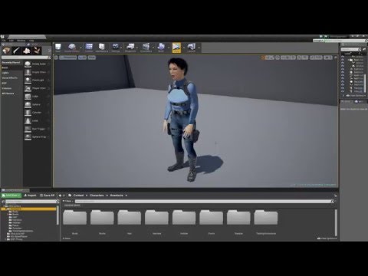The width and height of the screenshot is (368, 276).
Task: Select the Visual Effects category
Action: tap(10, 78)
